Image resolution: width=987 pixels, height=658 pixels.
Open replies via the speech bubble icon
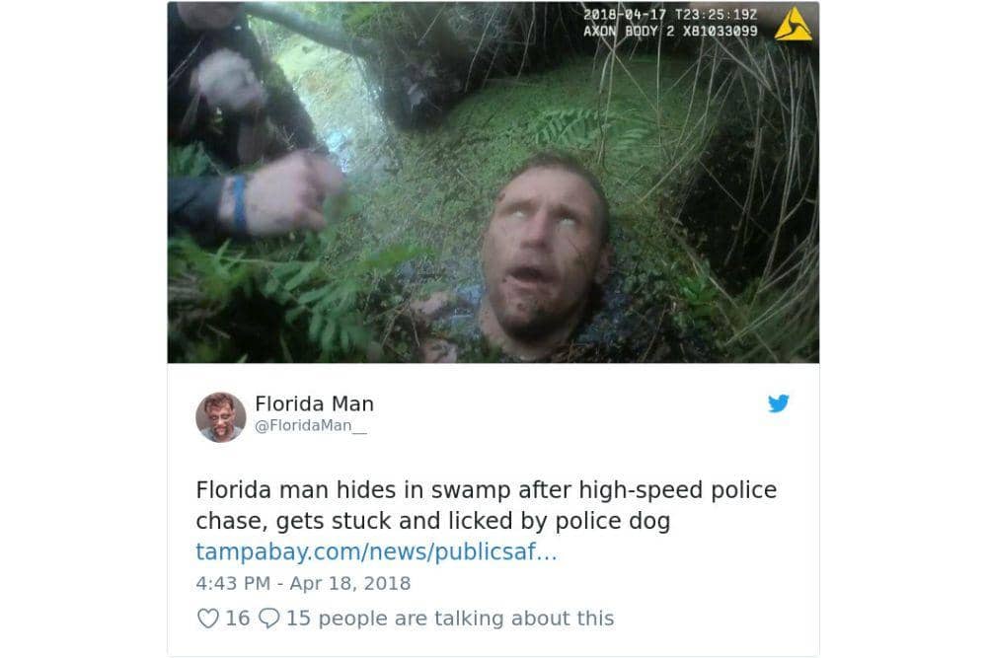pyautogui.click(x=268, y=619)
